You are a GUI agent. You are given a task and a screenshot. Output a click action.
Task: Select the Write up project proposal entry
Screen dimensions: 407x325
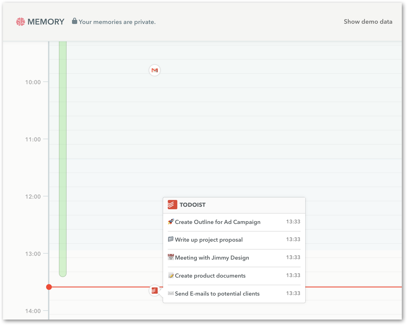pyautogui.click(x=209, y=240)
